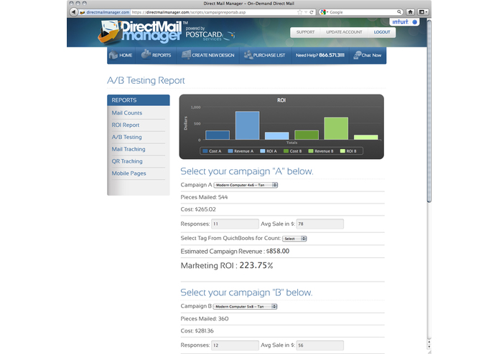Open the Google search engine icon menu
499x354 pixels.
click(324, 12)
